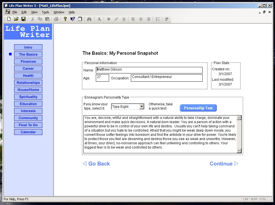Click the notepad icon in the toolbar
The width and height of the screenshot is (275, 205).
tap(80, 19)
